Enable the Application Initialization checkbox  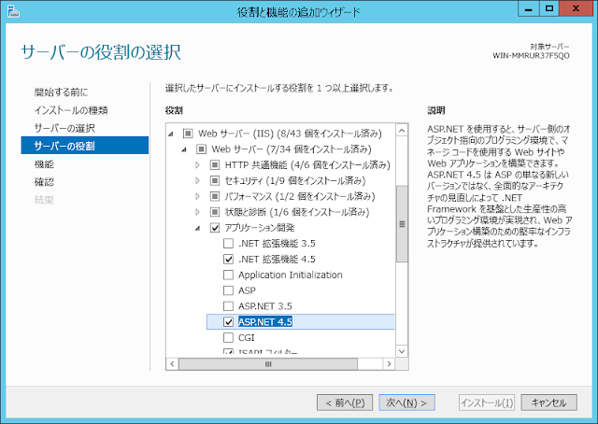tap(228, 275)
